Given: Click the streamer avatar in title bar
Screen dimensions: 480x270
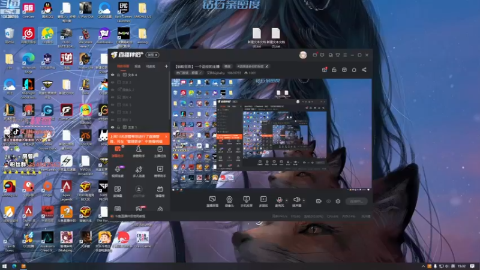Looking at the screenshot, I should (303, 55).
